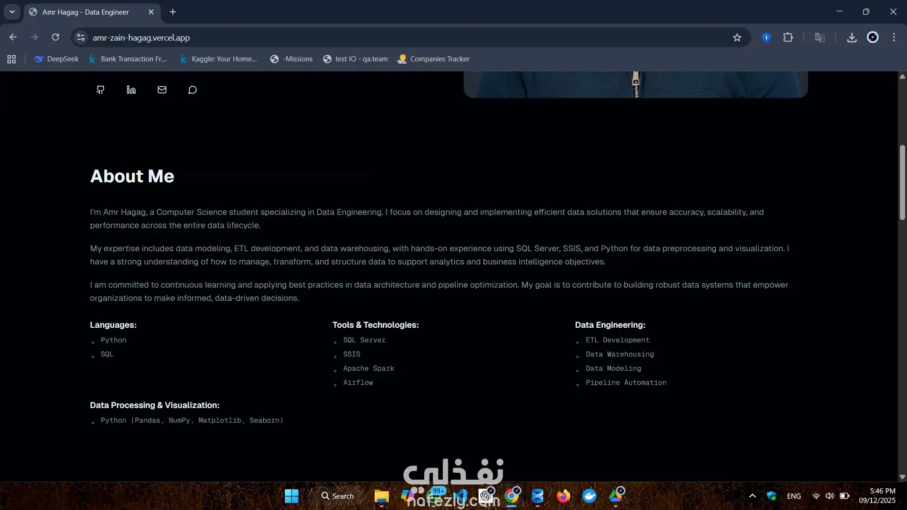
Task: Click the chat bubble contact icon
Action: 192,90
